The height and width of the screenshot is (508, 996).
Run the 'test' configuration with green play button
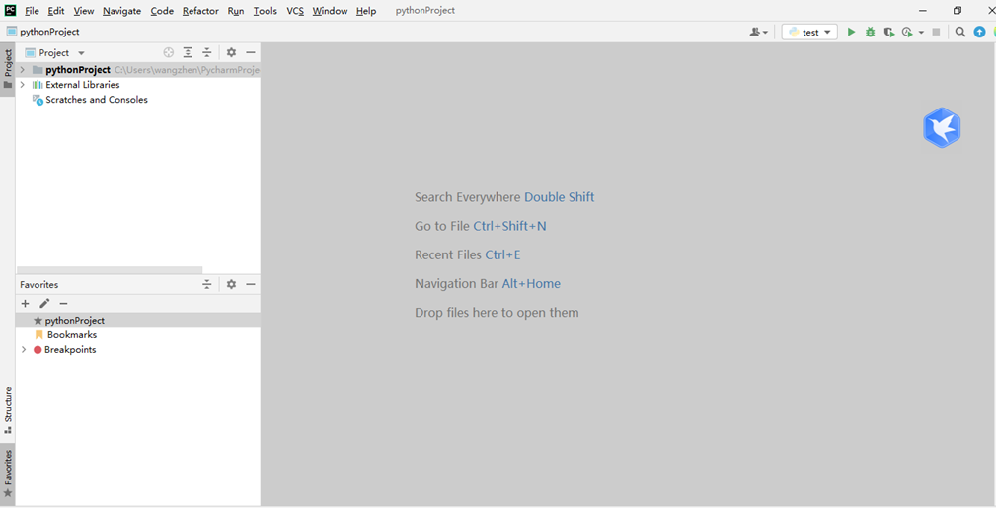(x=851, y=32)
